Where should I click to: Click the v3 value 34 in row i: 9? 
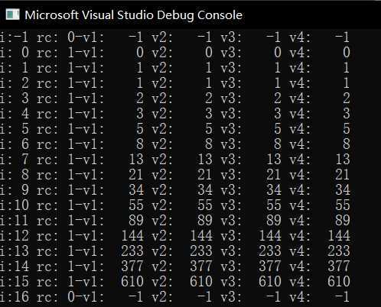(274, 190)
